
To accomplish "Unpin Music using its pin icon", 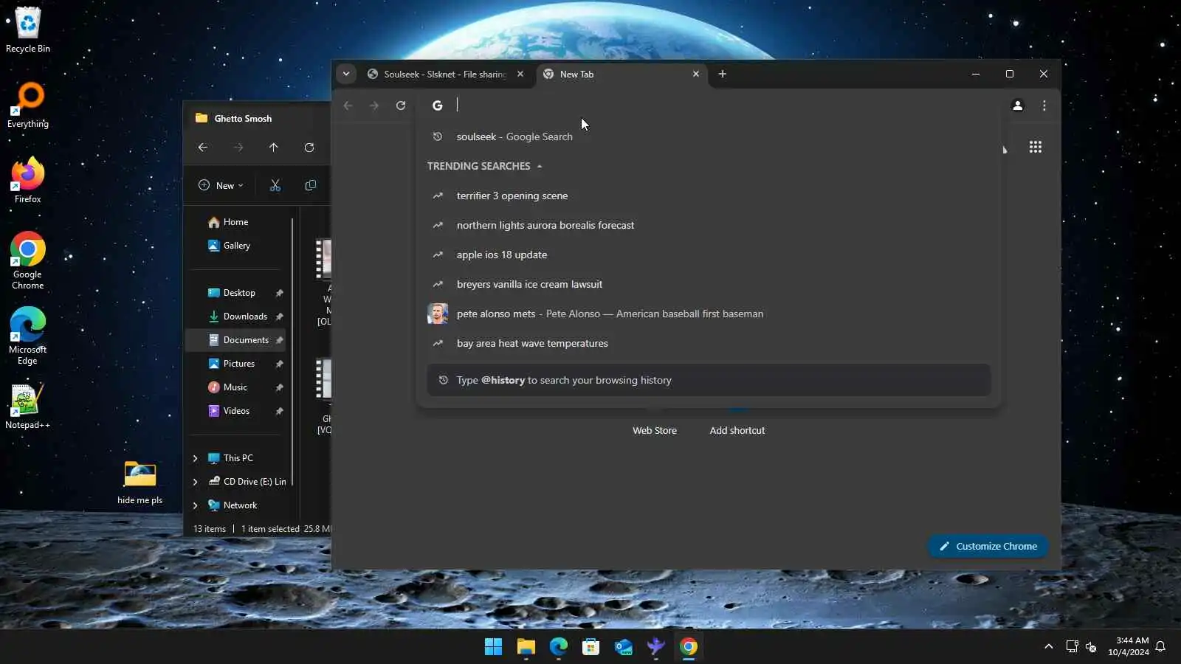I will (x=280, y=387).
